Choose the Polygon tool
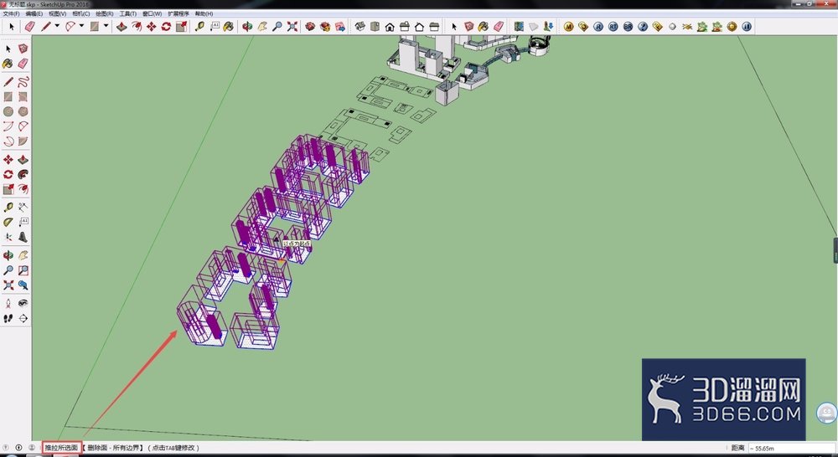This screenshot has width=838, height=457. pyautogui.click(x=23, y=111)
